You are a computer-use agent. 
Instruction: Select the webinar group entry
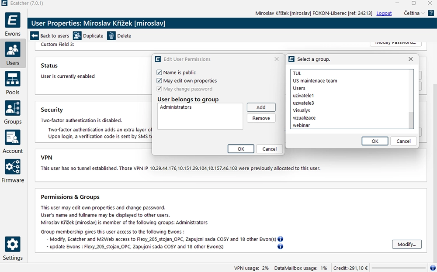tap(302, 125)
